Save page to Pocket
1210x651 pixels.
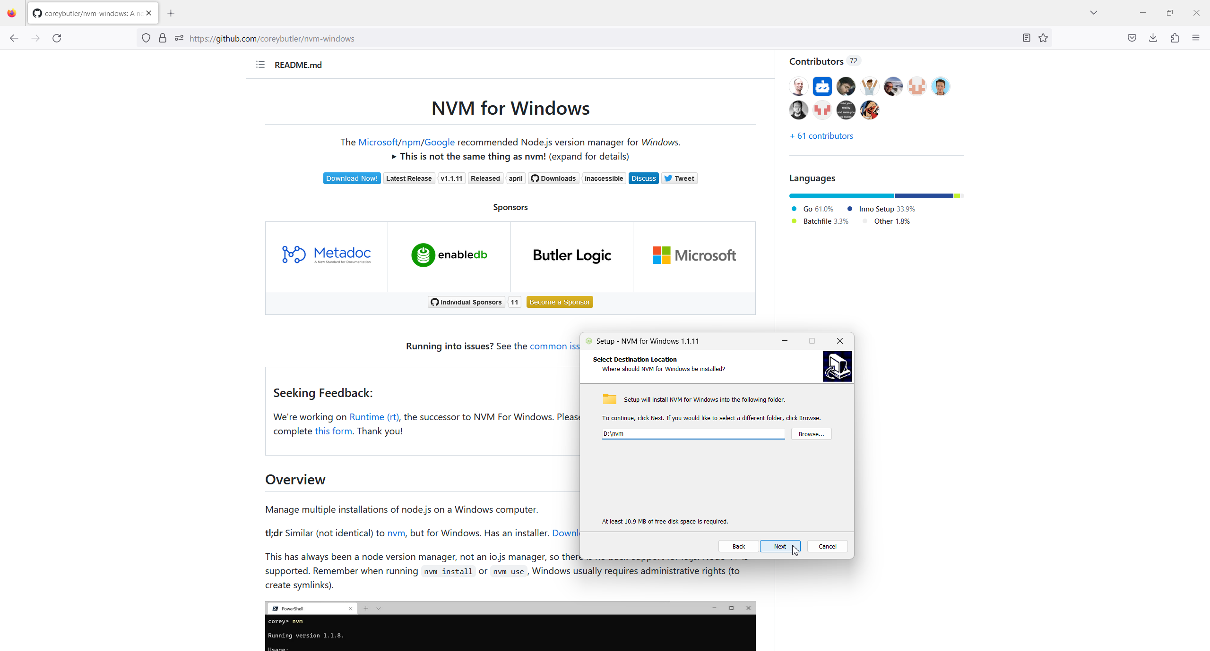coord(1132,38)
